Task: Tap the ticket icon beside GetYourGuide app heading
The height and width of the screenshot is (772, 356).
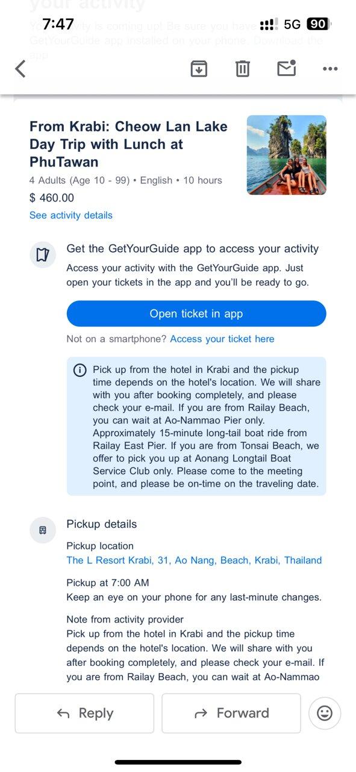Action: point(42,255)
